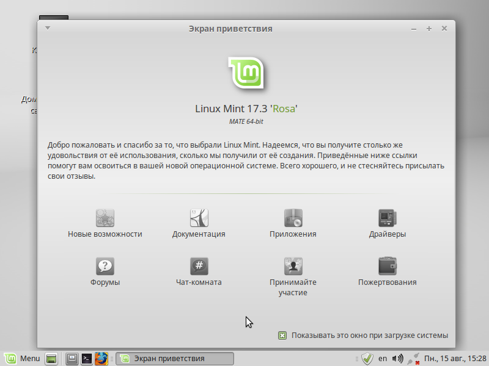This screenshot has width=489, height=366.
Task: Open the clock showing Пн., 15 авг., 15:28
Action: point(455,358)
